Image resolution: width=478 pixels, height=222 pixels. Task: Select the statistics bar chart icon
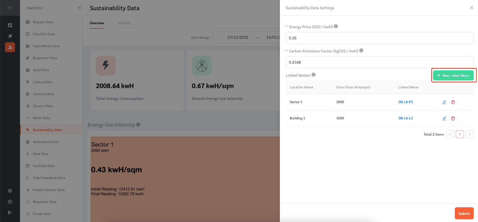point(10,47)
